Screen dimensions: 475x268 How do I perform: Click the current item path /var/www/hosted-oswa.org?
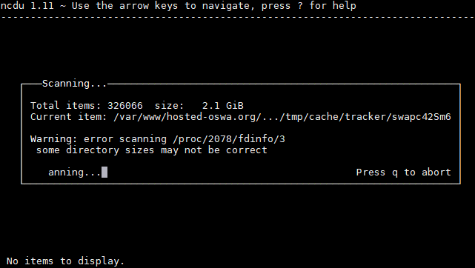click(282, 117)
